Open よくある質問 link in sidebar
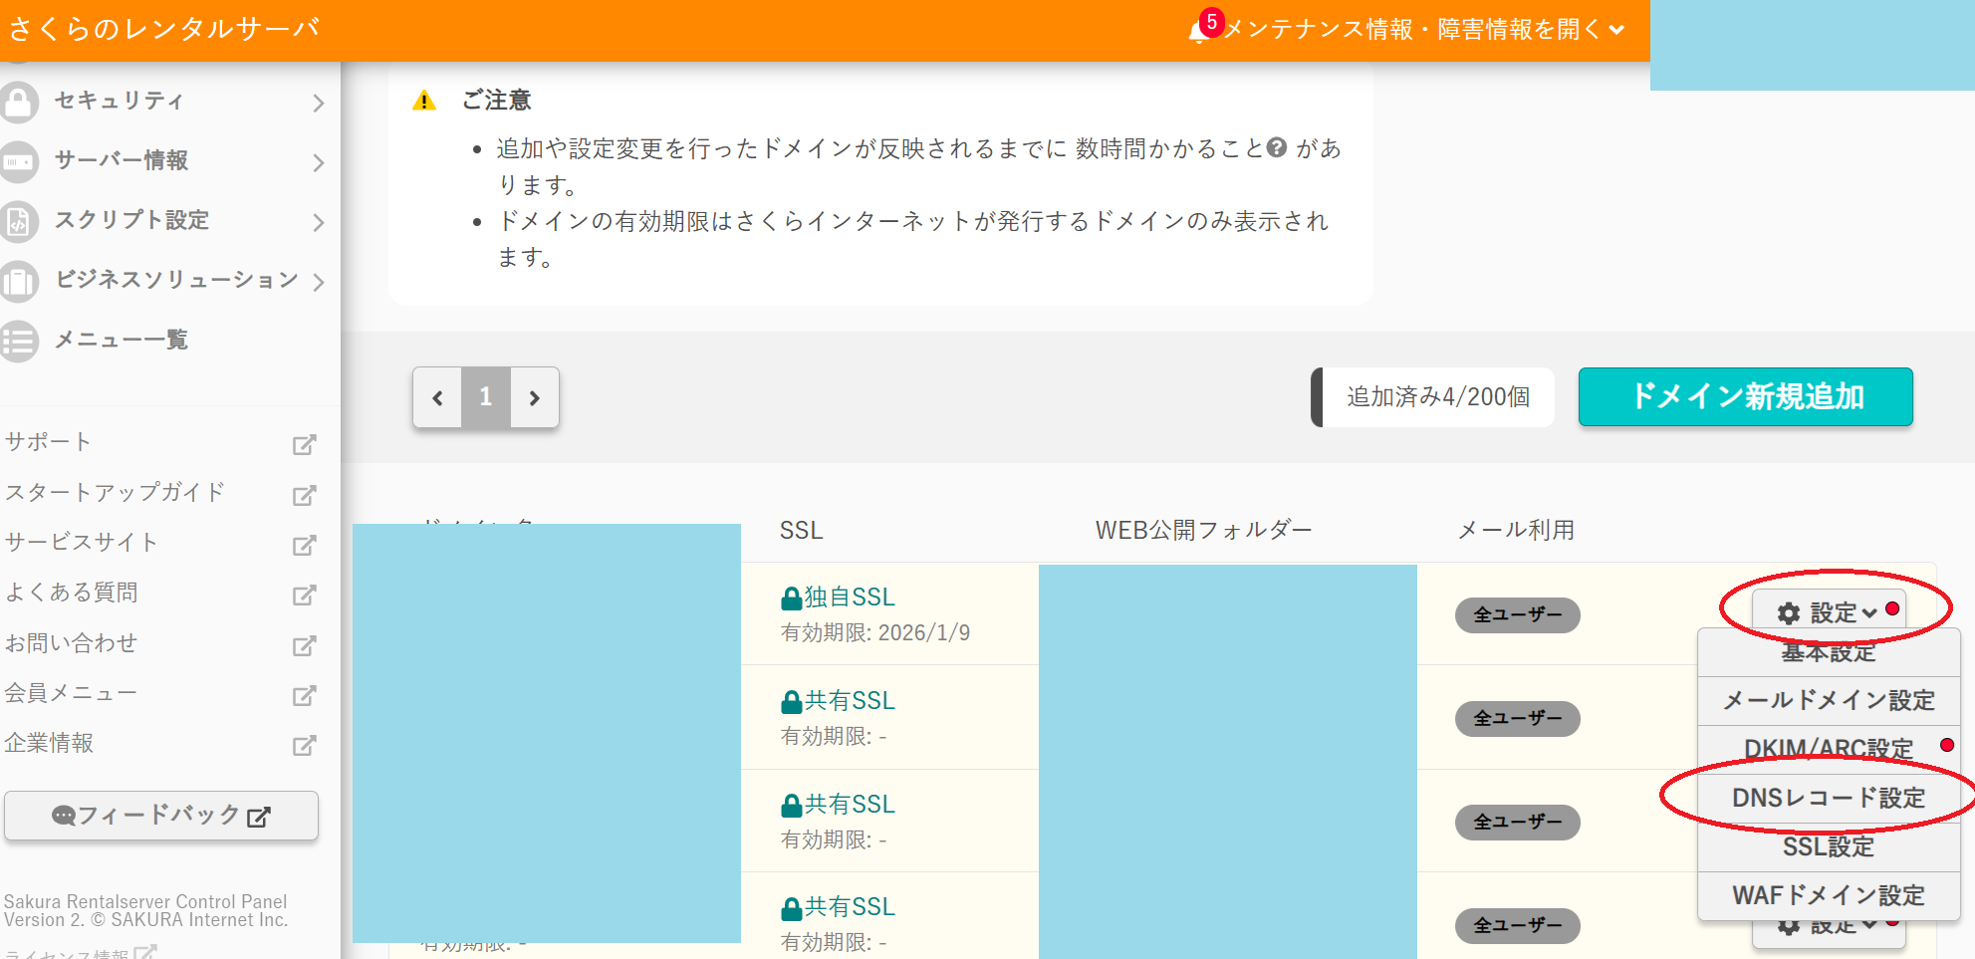 tap(72, 593)
